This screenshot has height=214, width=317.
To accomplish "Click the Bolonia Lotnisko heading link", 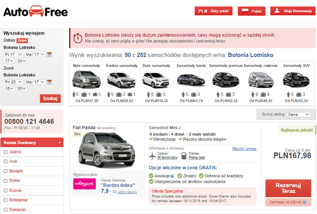I will [x=251, y=55].
